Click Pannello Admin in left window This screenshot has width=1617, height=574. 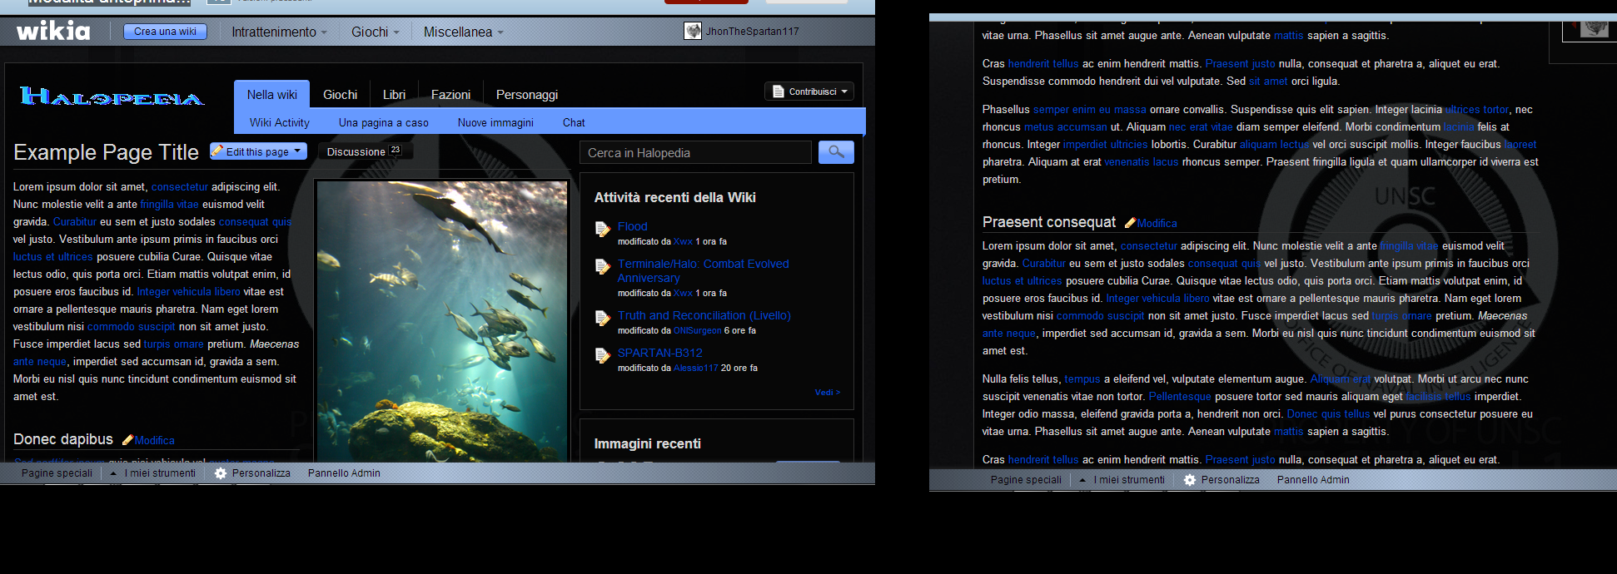pos(344,473)
